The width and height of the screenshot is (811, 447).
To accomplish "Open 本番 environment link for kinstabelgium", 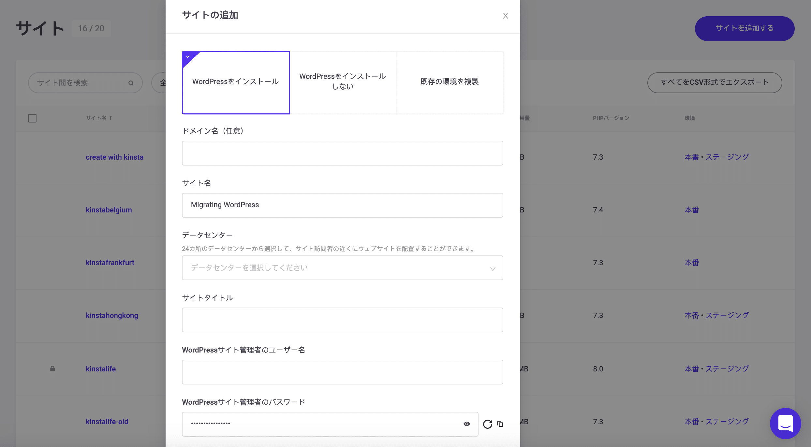I will pos(692,210).
